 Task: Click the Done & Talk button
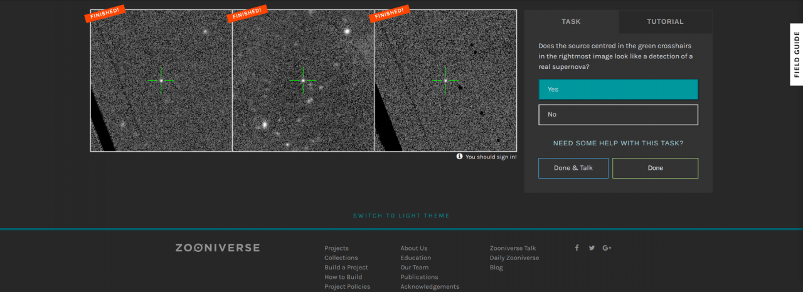click(573, 168)
